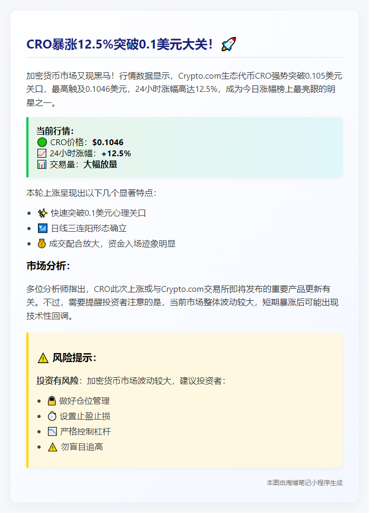Click the money bag icon before 成交配合放大

pyautogui.click(x=42, y=244)
